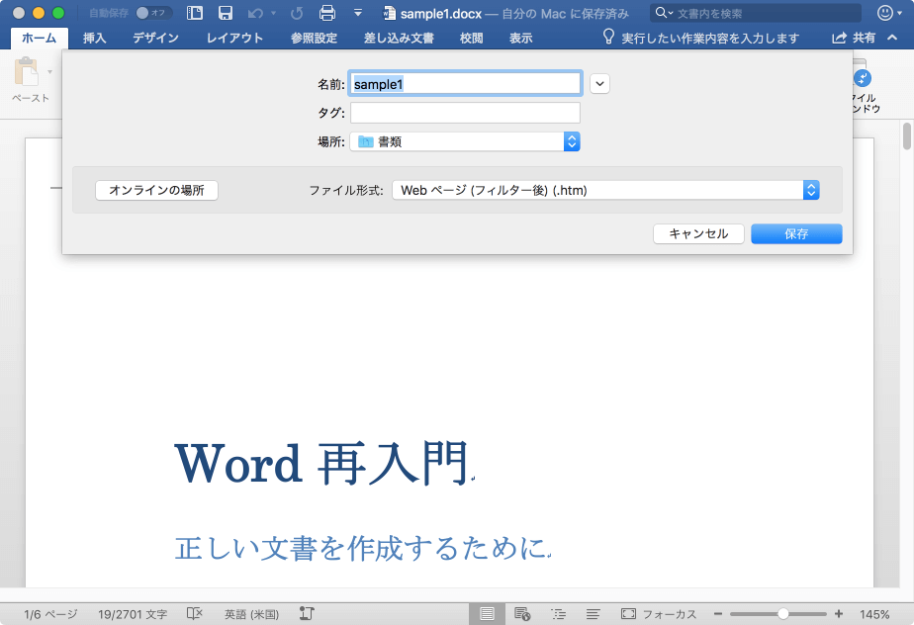
Task: Open the 挿入 tab
Action: pyautogui.click(x=94, y=38)
